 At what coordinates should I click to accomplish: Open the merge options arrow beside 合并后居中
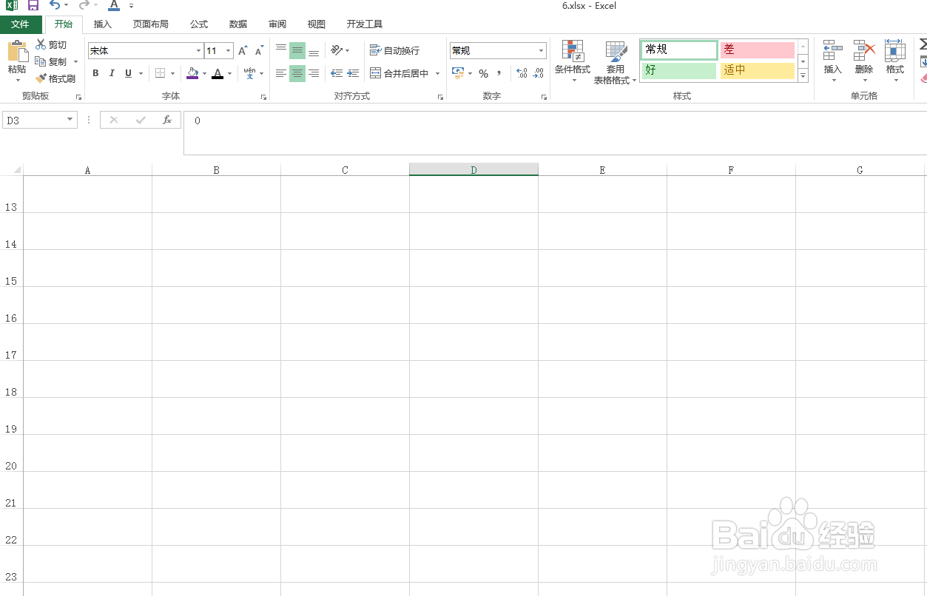pyautogui.click(x=437, y=73)
